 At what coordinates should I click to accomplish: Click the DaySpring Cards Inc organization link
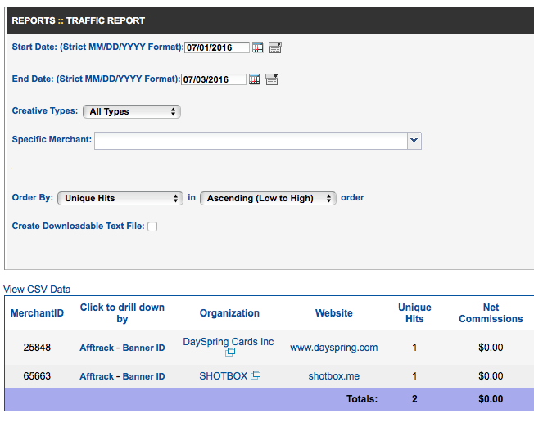(x=229, y=342)
